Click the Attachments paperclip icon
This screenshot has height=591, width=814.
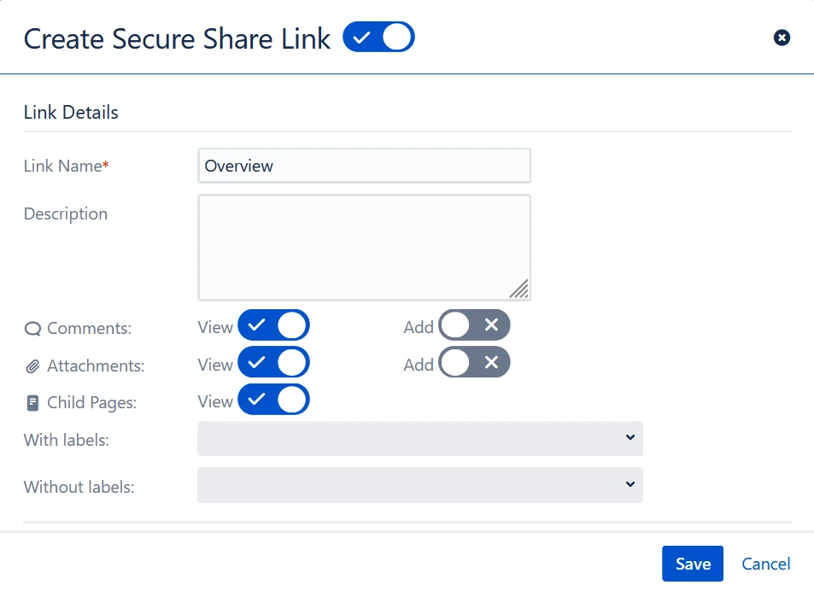(32, 366)
